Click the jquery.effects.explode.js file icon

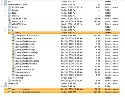pyautogui.click(x=13, y=52)
